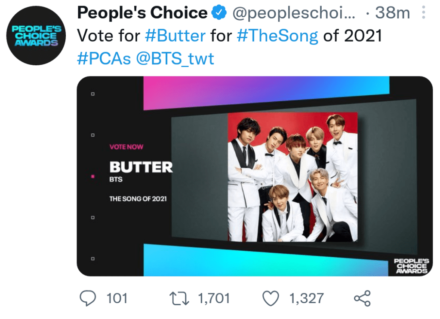Visit the #PCAs hashtag
The height and width of the screenshot is (319, 440).
point(104,59)
